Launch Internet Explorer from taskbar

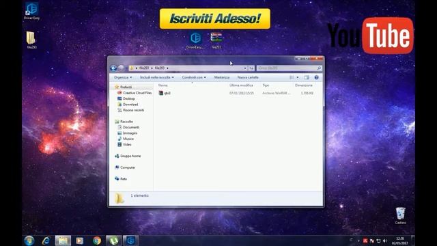pos(46,241)
